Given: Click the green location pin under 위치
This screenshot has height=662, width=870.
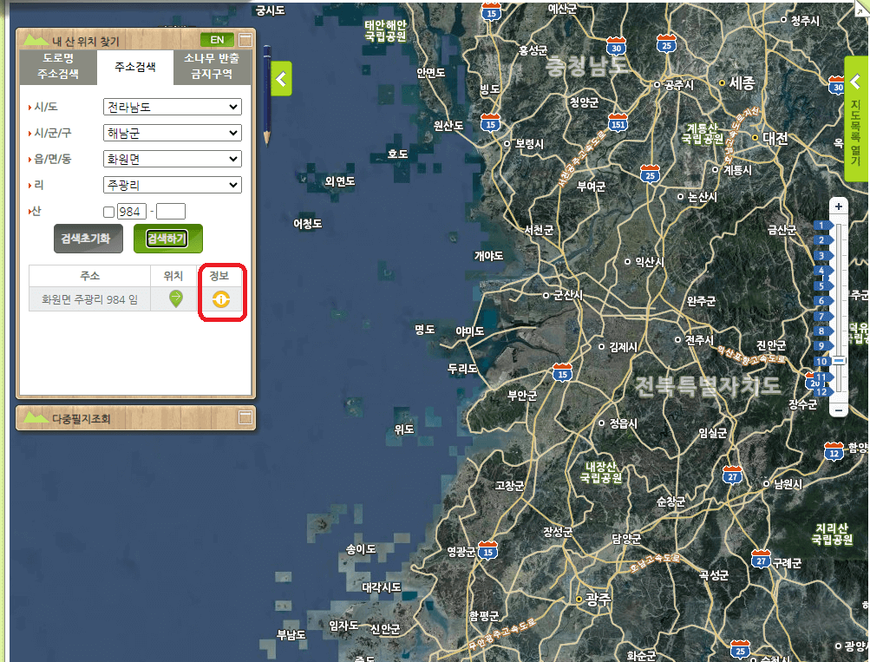Looking at the screenshot, I should coord(176,299).
